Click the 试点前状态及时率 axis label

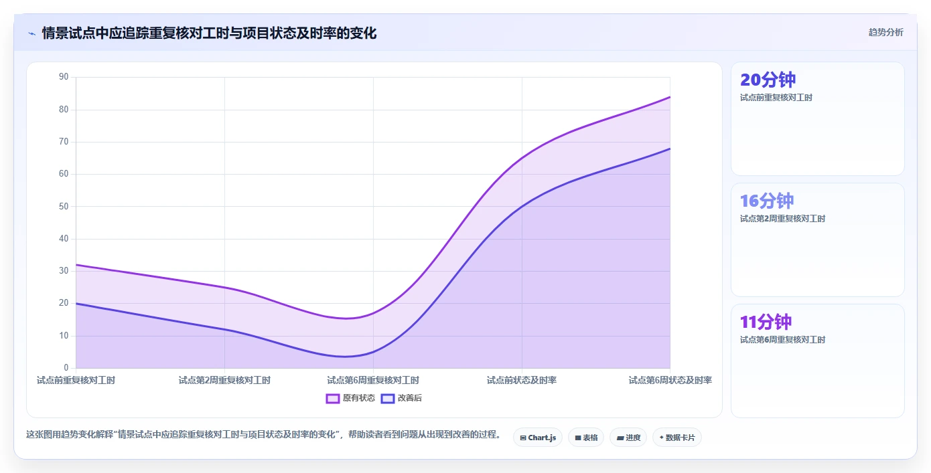[x=522, y=380]
